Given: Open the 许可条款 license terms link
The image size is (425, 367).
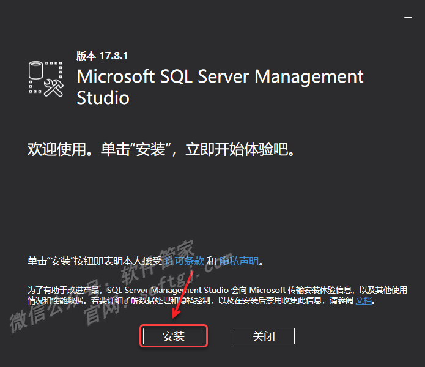Looking at the screenshot, I should (184, 261).
